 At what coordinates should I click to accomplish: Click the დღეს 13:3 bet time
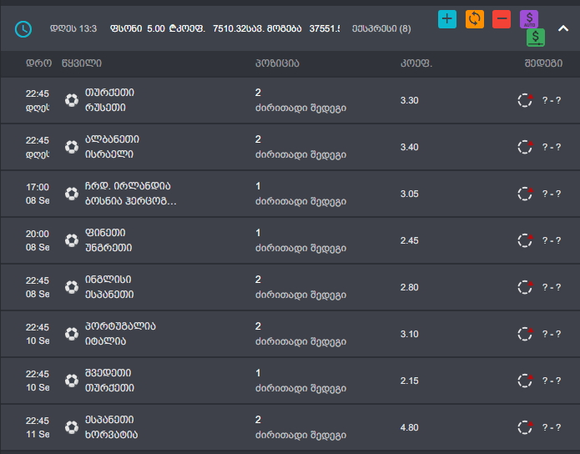pyautogui.click(x=73, y=29)
